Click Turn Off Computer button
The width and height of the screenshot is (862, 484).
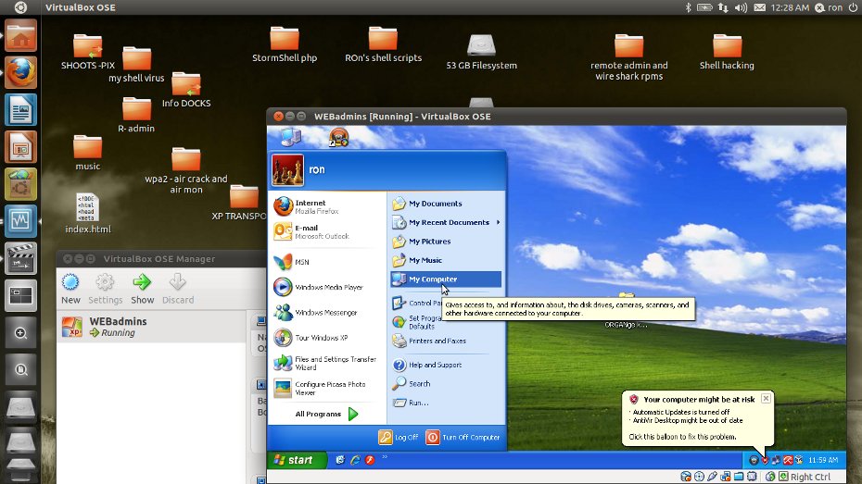click(463, 438)
